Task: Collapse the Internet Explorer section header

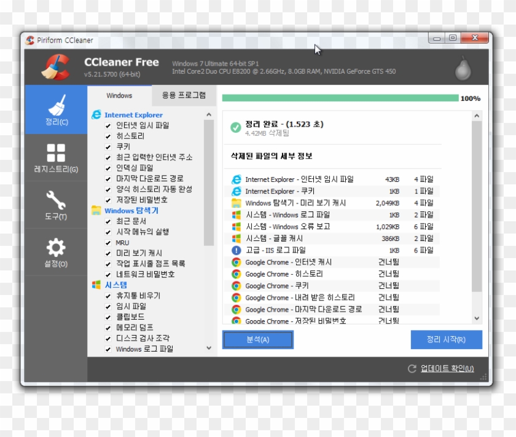Action: 135,114
